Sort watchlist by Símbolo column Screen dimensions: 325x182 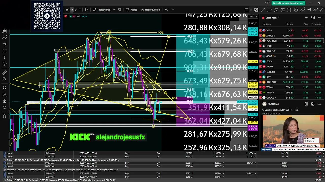point(267,24)
